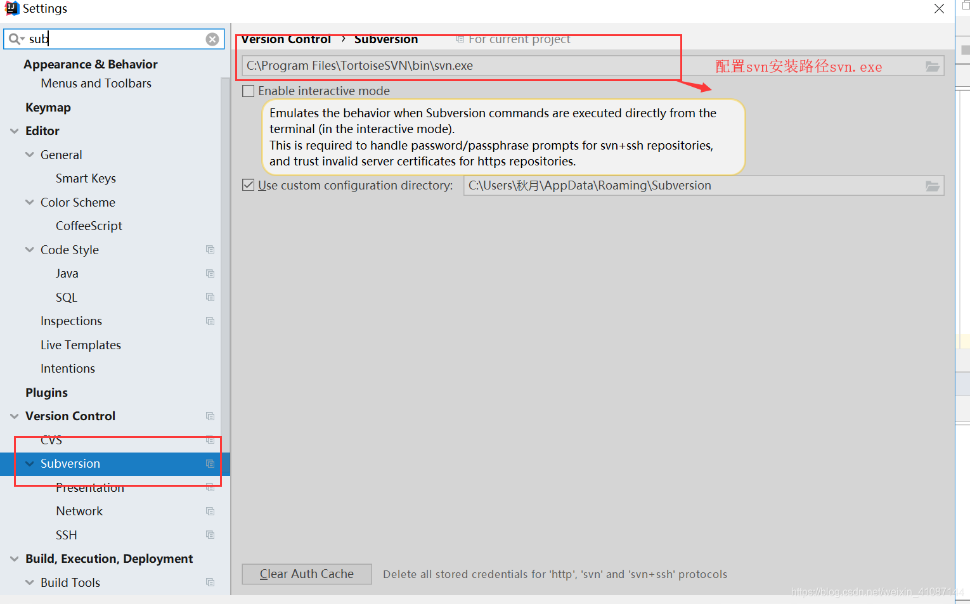
Task: Open Inspections settings
Action: tap(71, 321)
